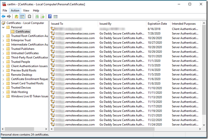
Task: Click the Refresh toolbar icon
Action: pos(37,16)
